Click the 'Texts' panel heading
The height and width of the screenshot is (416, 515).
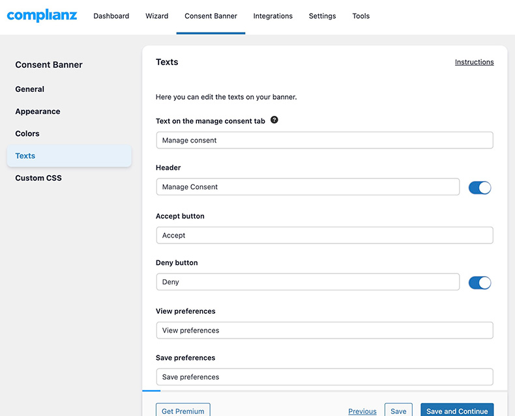167,62
